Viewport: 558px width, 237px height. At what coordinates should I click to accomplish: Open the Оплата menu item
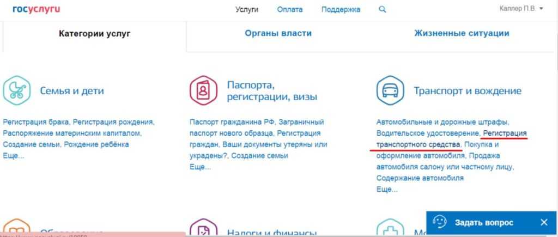(290, 10)
